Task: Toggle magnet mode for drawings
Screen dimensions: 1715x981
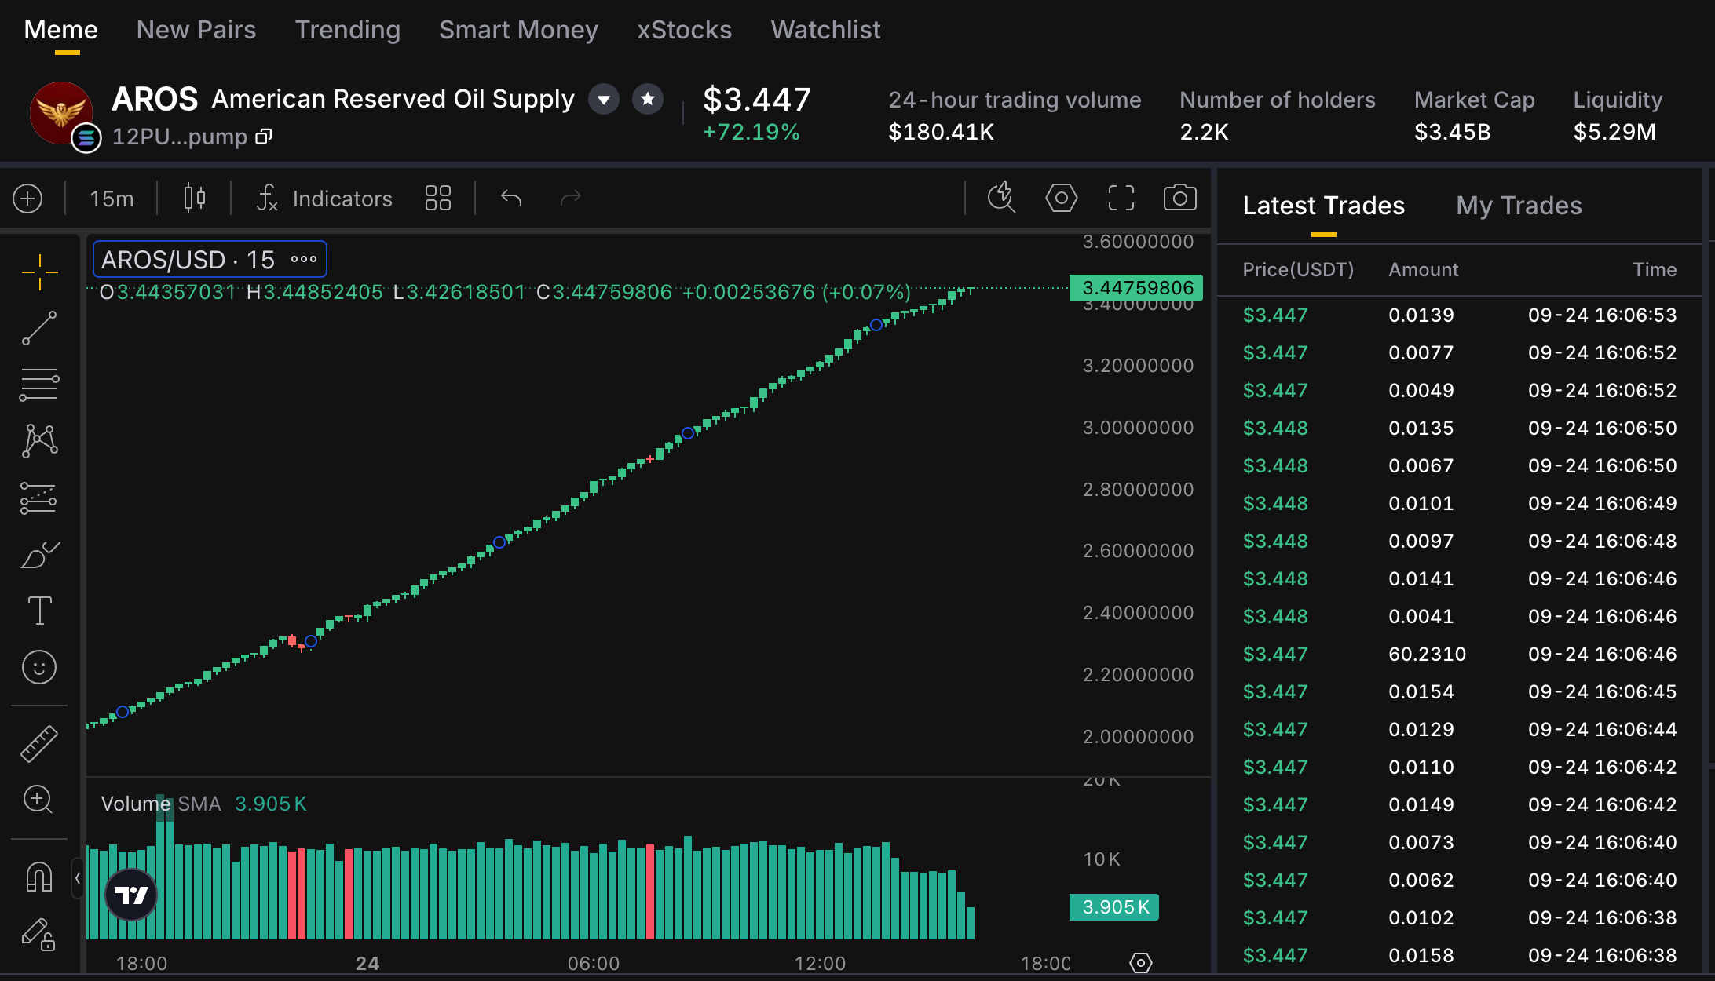Action: [x=39, y=877]
